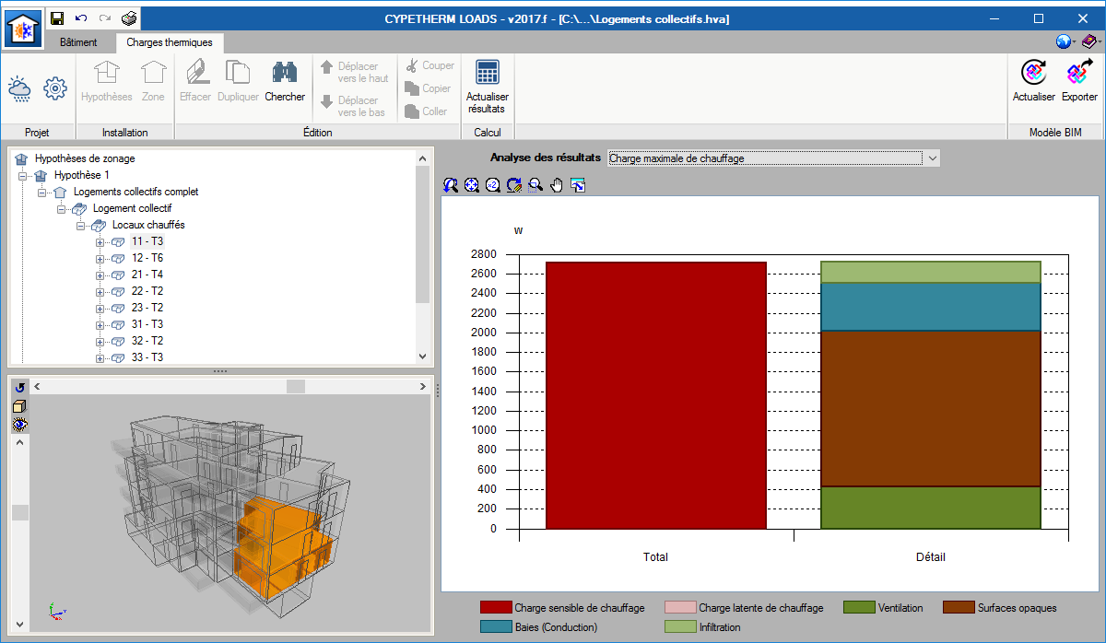1106x643 pixels.
Task: Select the zoom window magnifier icon
Action: [535, 185]
